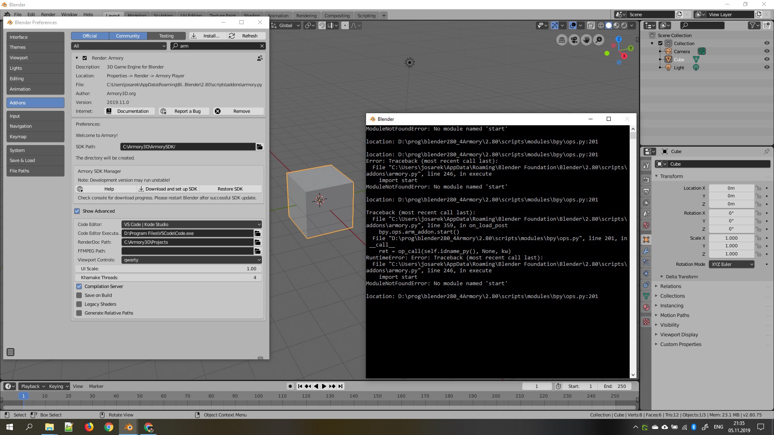Click the viewport camera view icon
774x435 pixels.
pos(574,39)
